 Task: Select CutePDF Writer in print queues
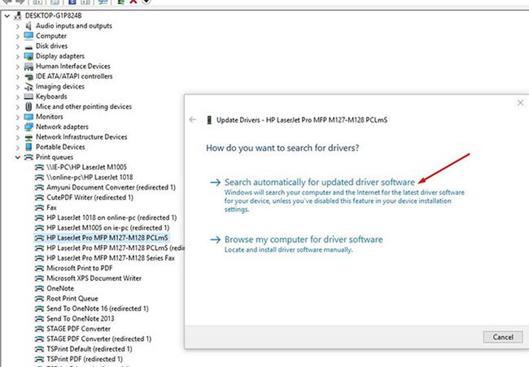pos(90,198)
